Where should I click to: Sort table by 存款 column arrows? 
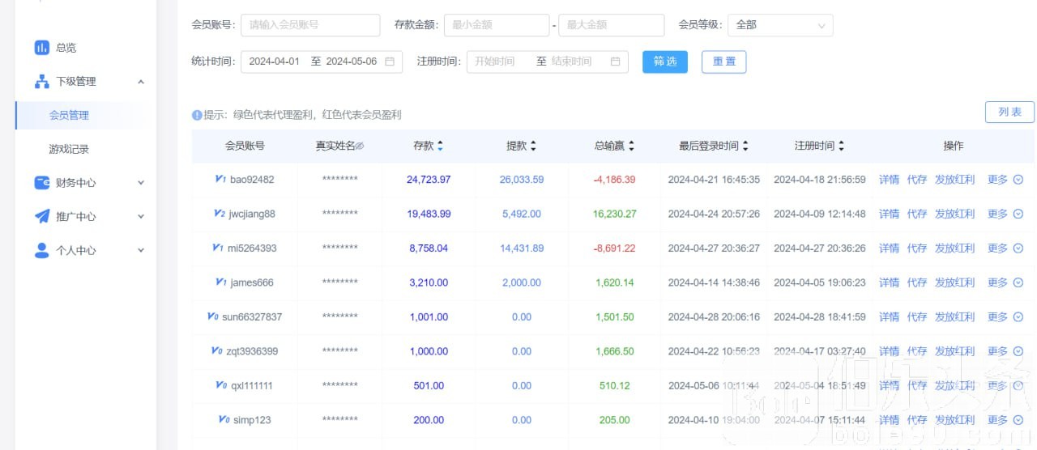click(x=440, y=146)
